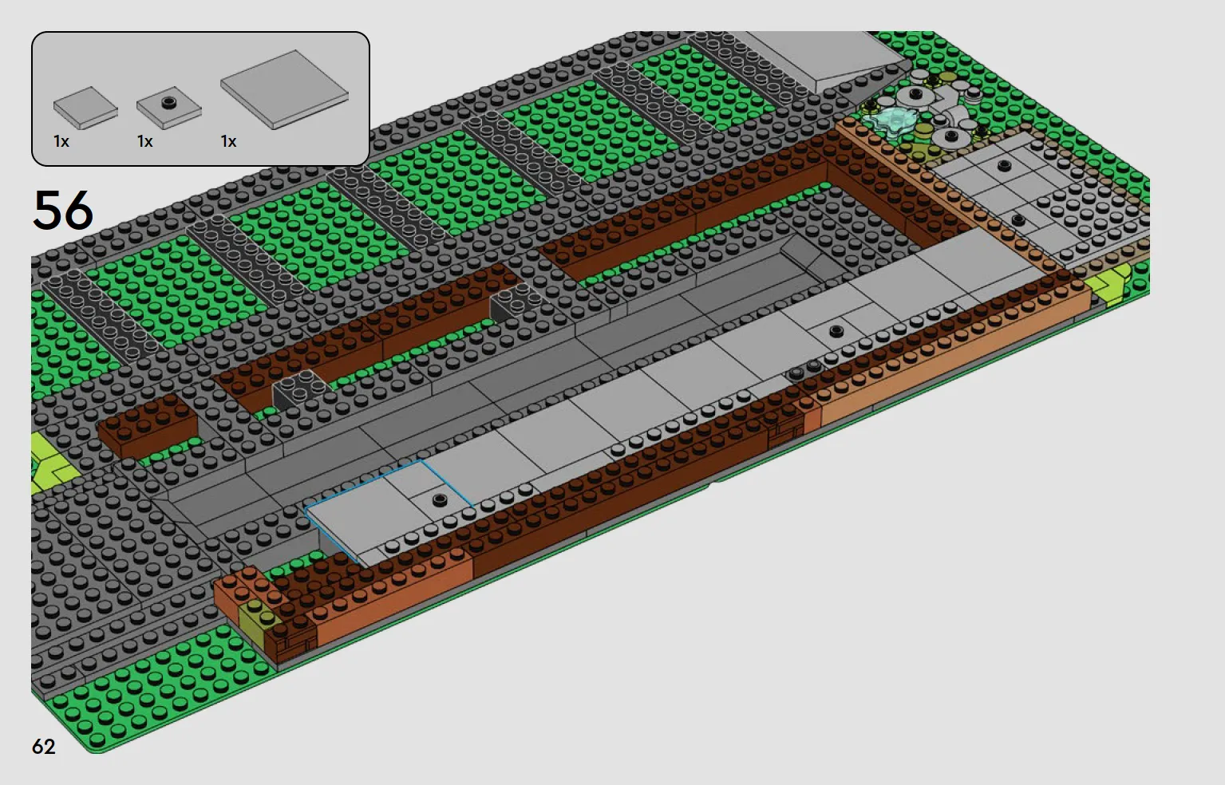Image resolution: width=1225 pixels, height=785 pixels.
Task: Click the 1x label under the studded tile
Action: pyautogui.click(x=144, y=142)
